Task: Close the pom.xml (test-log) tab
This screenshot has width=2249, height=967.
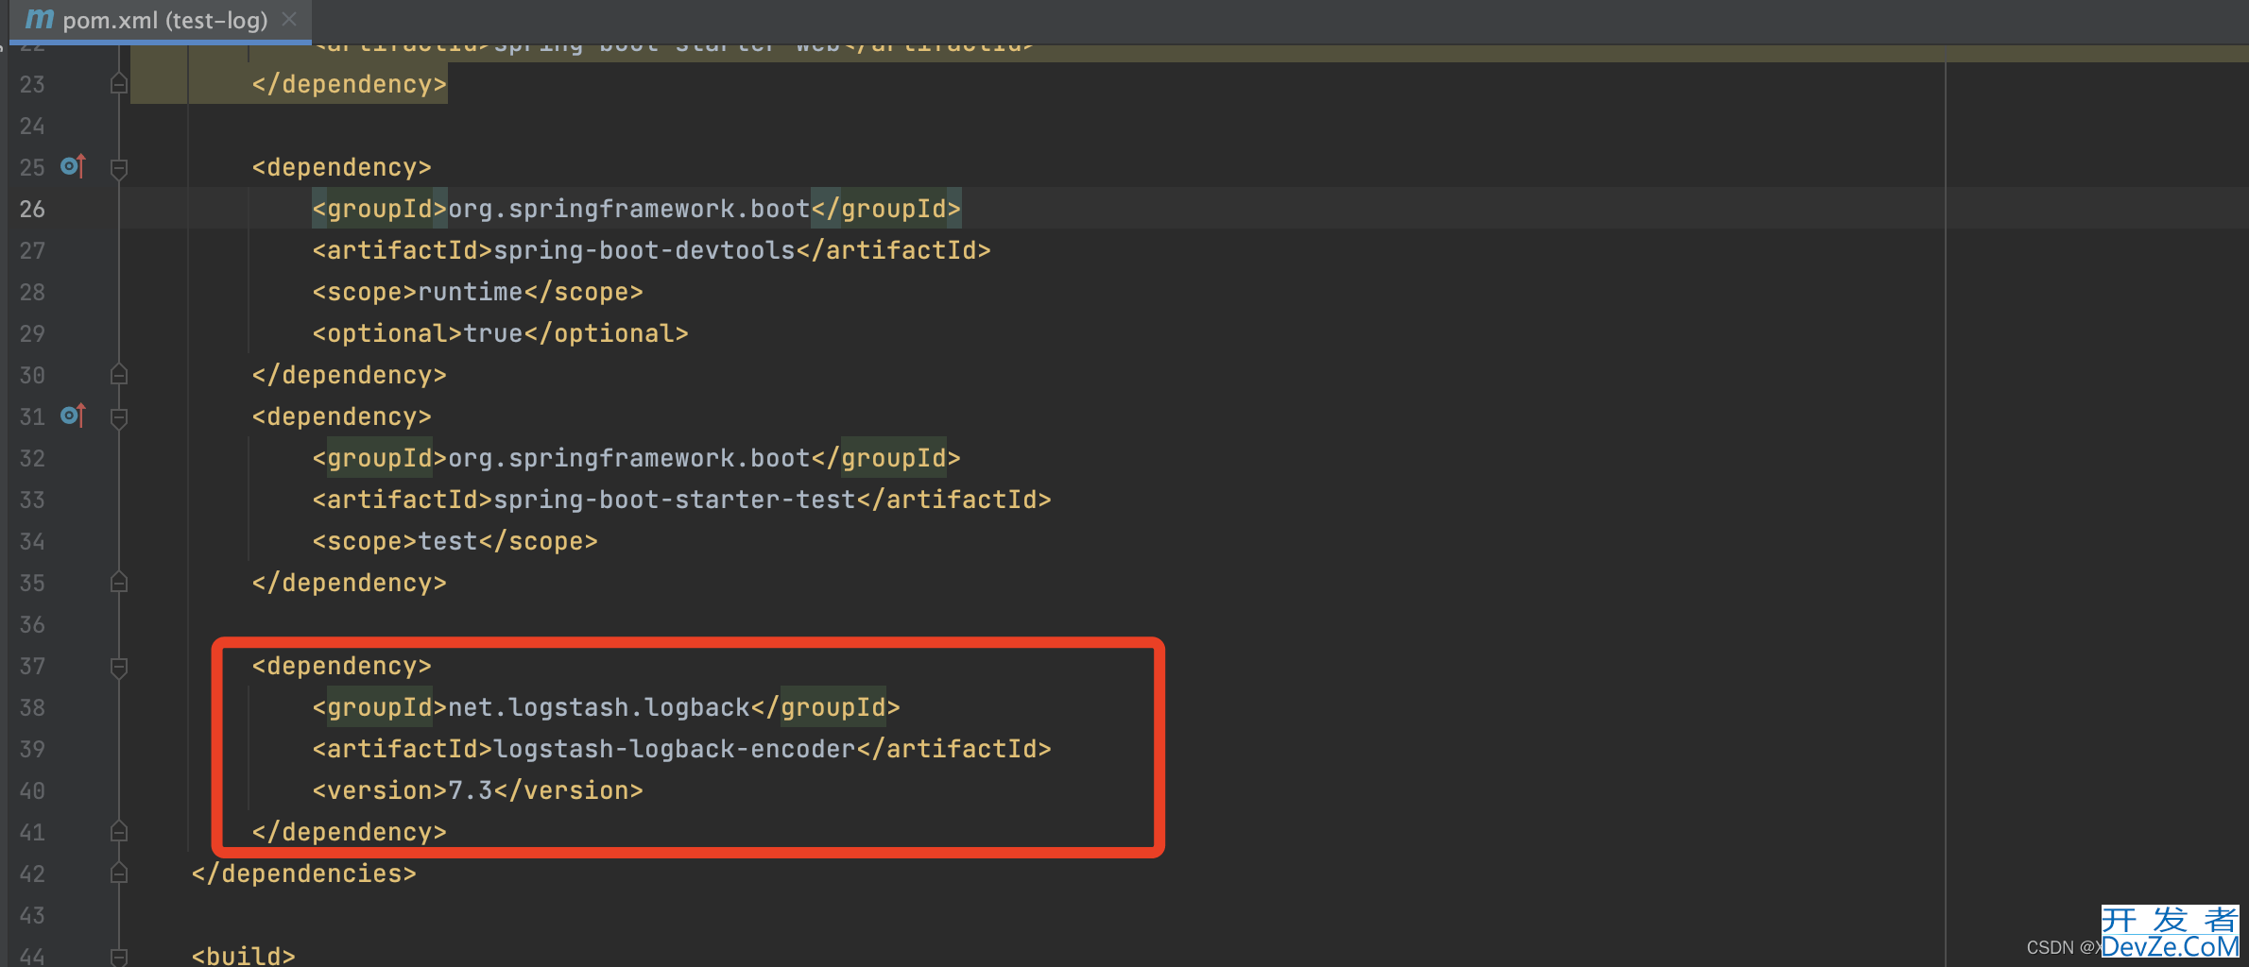Action: click(290, 19)
